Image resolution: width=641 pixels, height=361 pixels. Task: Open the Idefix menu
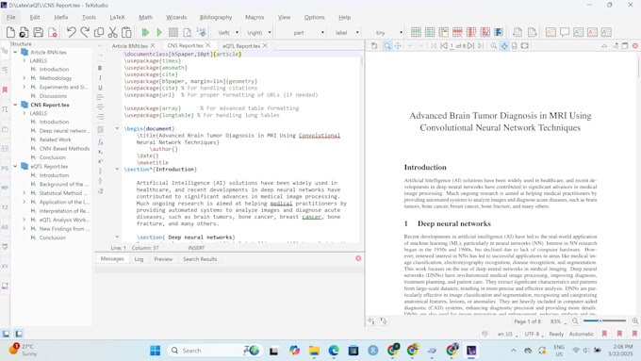point(61,17)
